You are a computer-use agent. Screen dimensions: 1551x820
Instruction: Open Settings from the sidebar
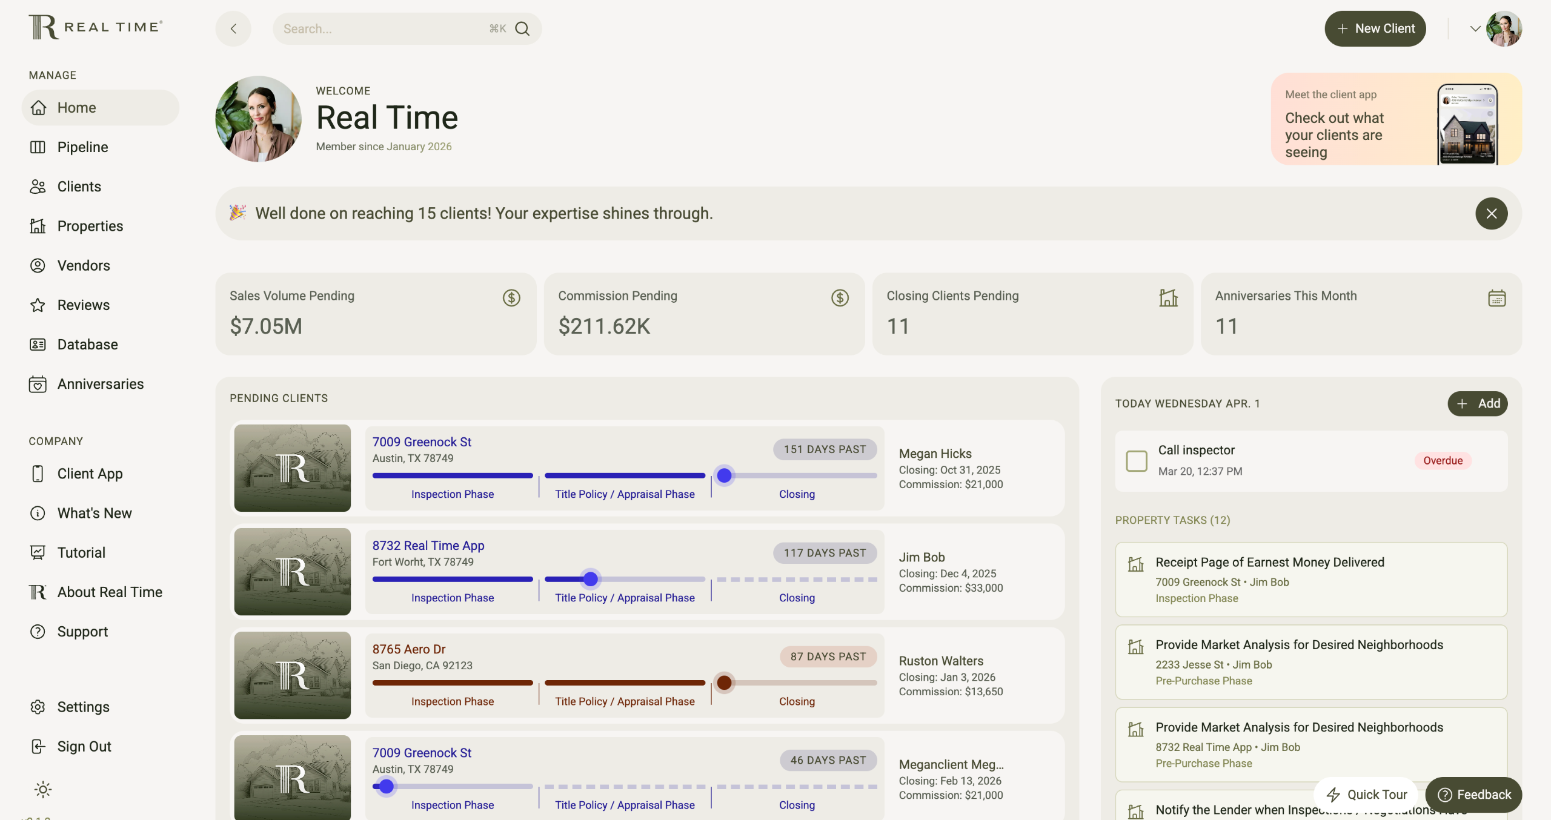pos(83,707)
